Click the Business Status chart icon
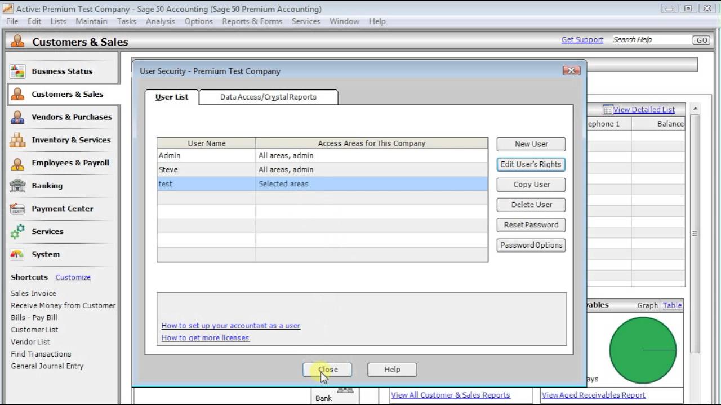 [17, 71]
